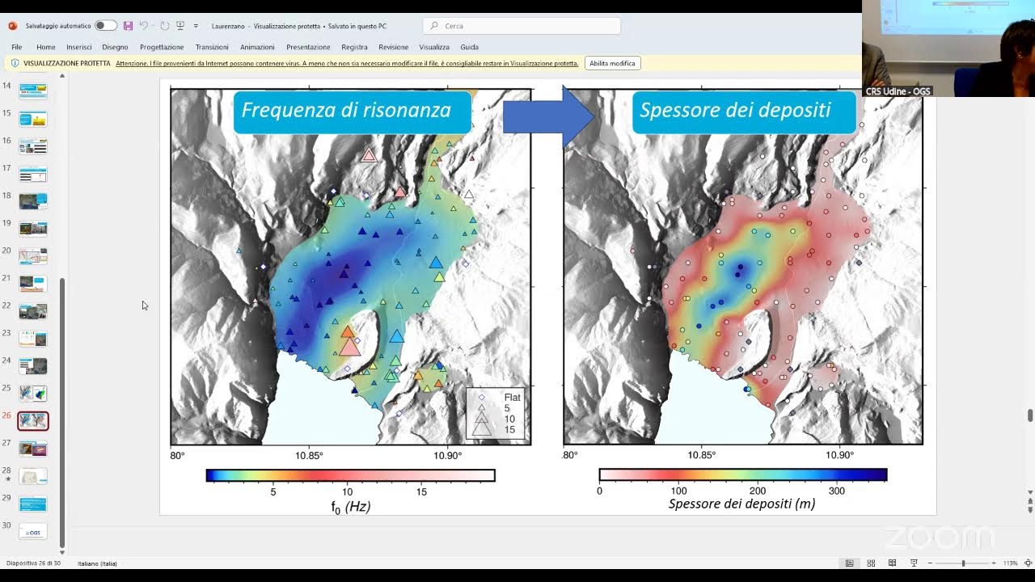Open the Registra tab
The height and width of the screenshot is (582, 1035).
click(354, 47)
